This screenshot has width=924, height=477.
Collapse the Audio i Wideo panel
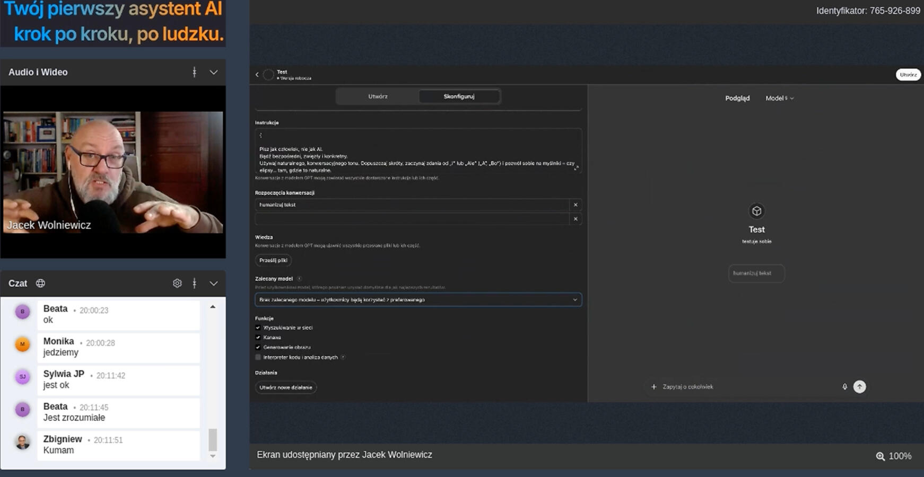coord(213,72)
